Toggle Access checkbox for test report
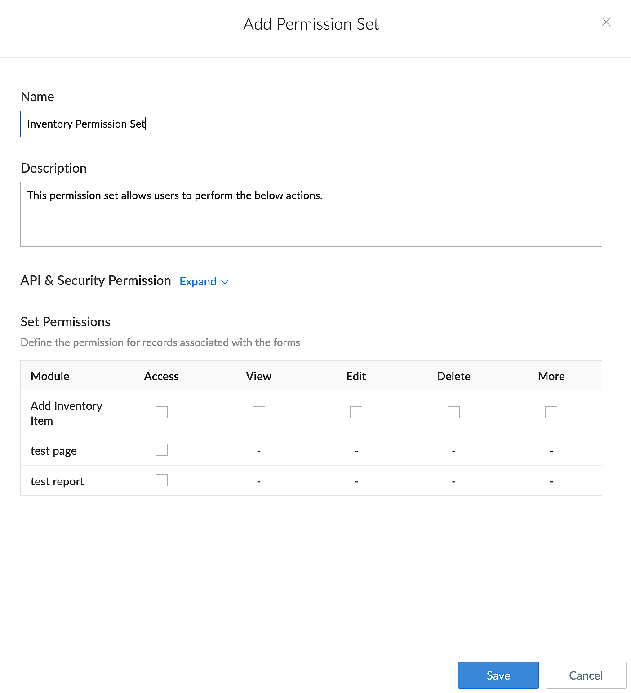631x693 pixels. pos(161,480)
